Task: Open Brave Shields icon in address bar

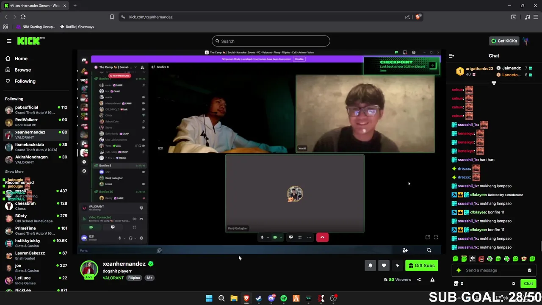Action: pyautogui.click(x=418, y=17)
